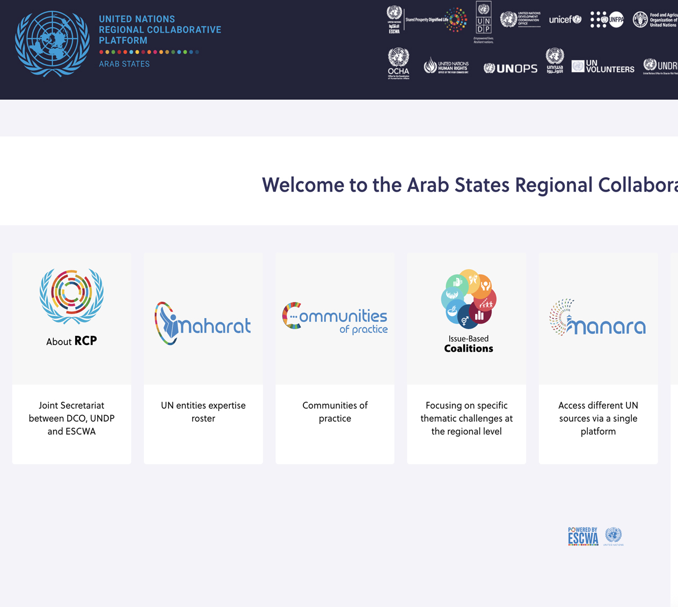Click the Issue-Based Coalitions card image
The height and width of the screenshot is (607, 678).
pos(468,311)
